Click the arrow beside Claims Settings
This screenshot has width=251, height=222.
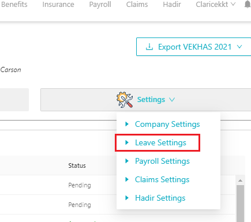pyautogui.click(x=127, y=179)
